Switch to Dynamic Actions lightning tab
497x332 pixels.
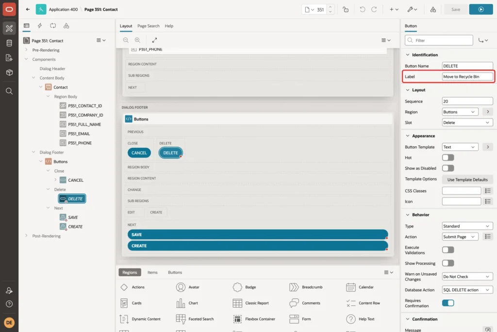[40, 26]
